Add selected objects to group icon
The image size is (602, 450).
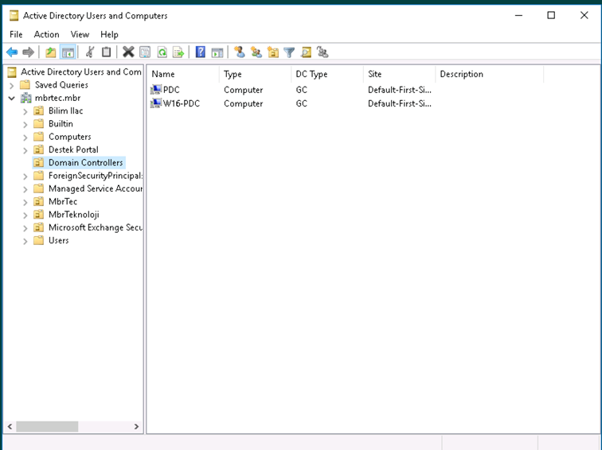tap(322, 52)
